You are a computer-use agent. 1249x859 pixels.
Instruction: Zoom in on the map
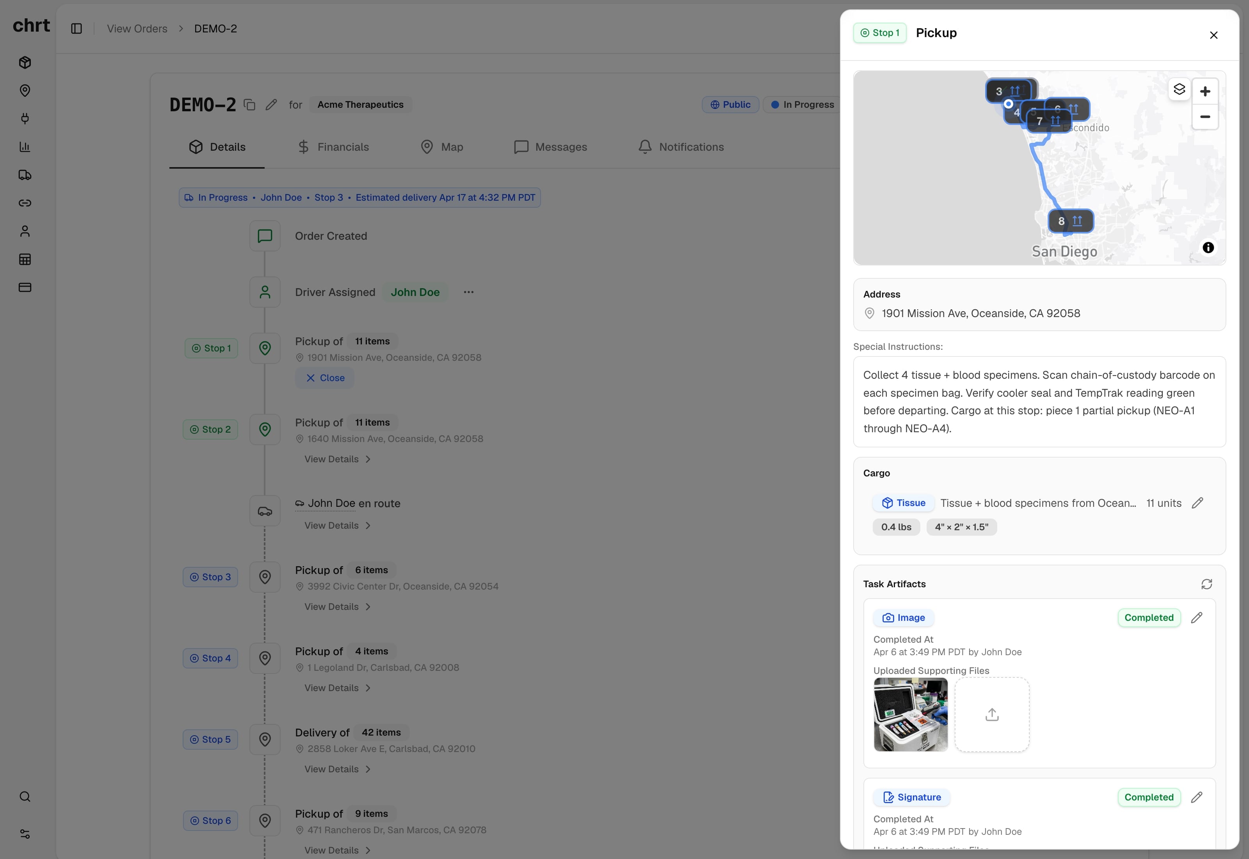pos(1205,91)
